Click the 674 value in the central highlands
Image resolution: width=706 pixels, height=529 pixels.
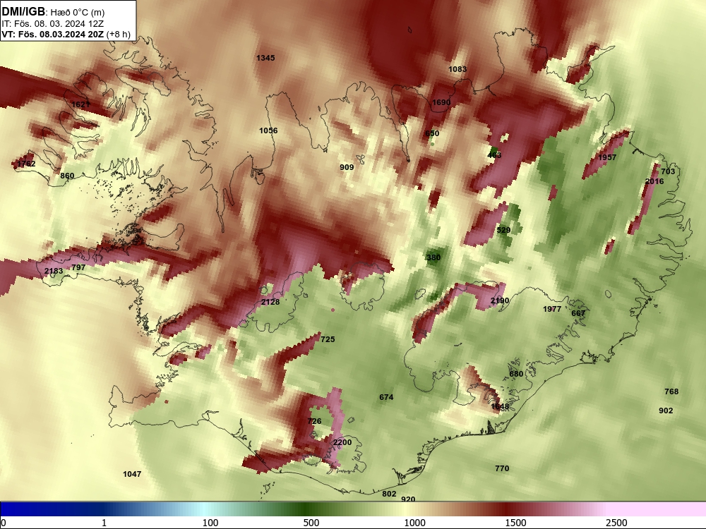pos(386,396)
